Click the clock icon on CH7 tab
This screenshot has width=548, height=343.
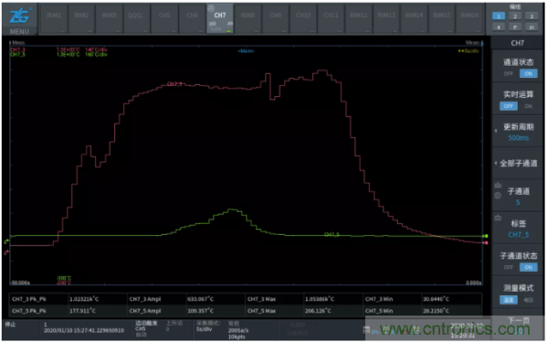point(211,8)
